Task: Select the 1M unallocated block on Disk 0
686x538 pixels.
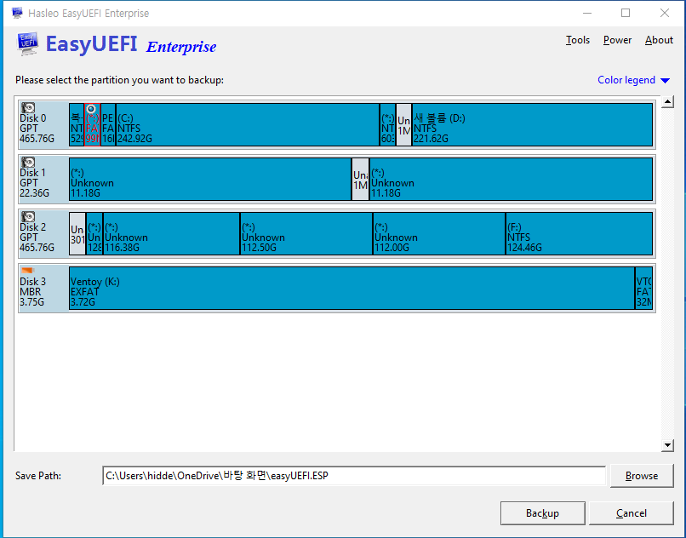Action: [403, 125]
